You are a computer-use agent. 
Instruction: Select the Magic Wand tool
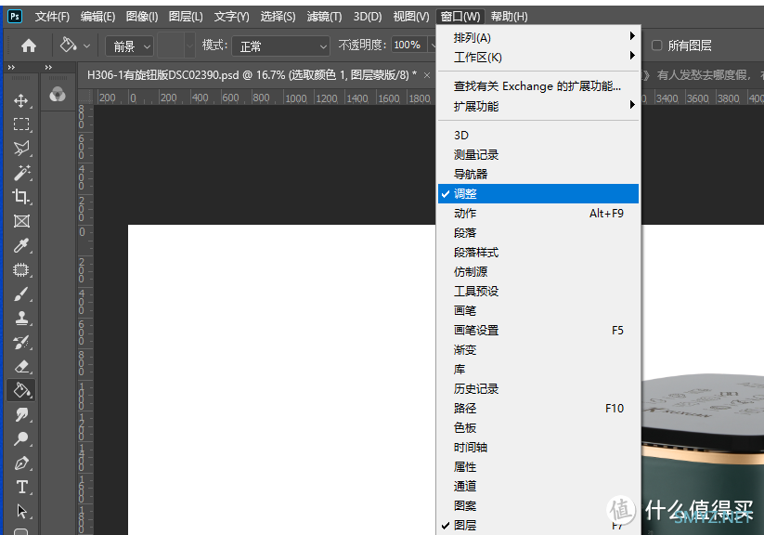21,173
